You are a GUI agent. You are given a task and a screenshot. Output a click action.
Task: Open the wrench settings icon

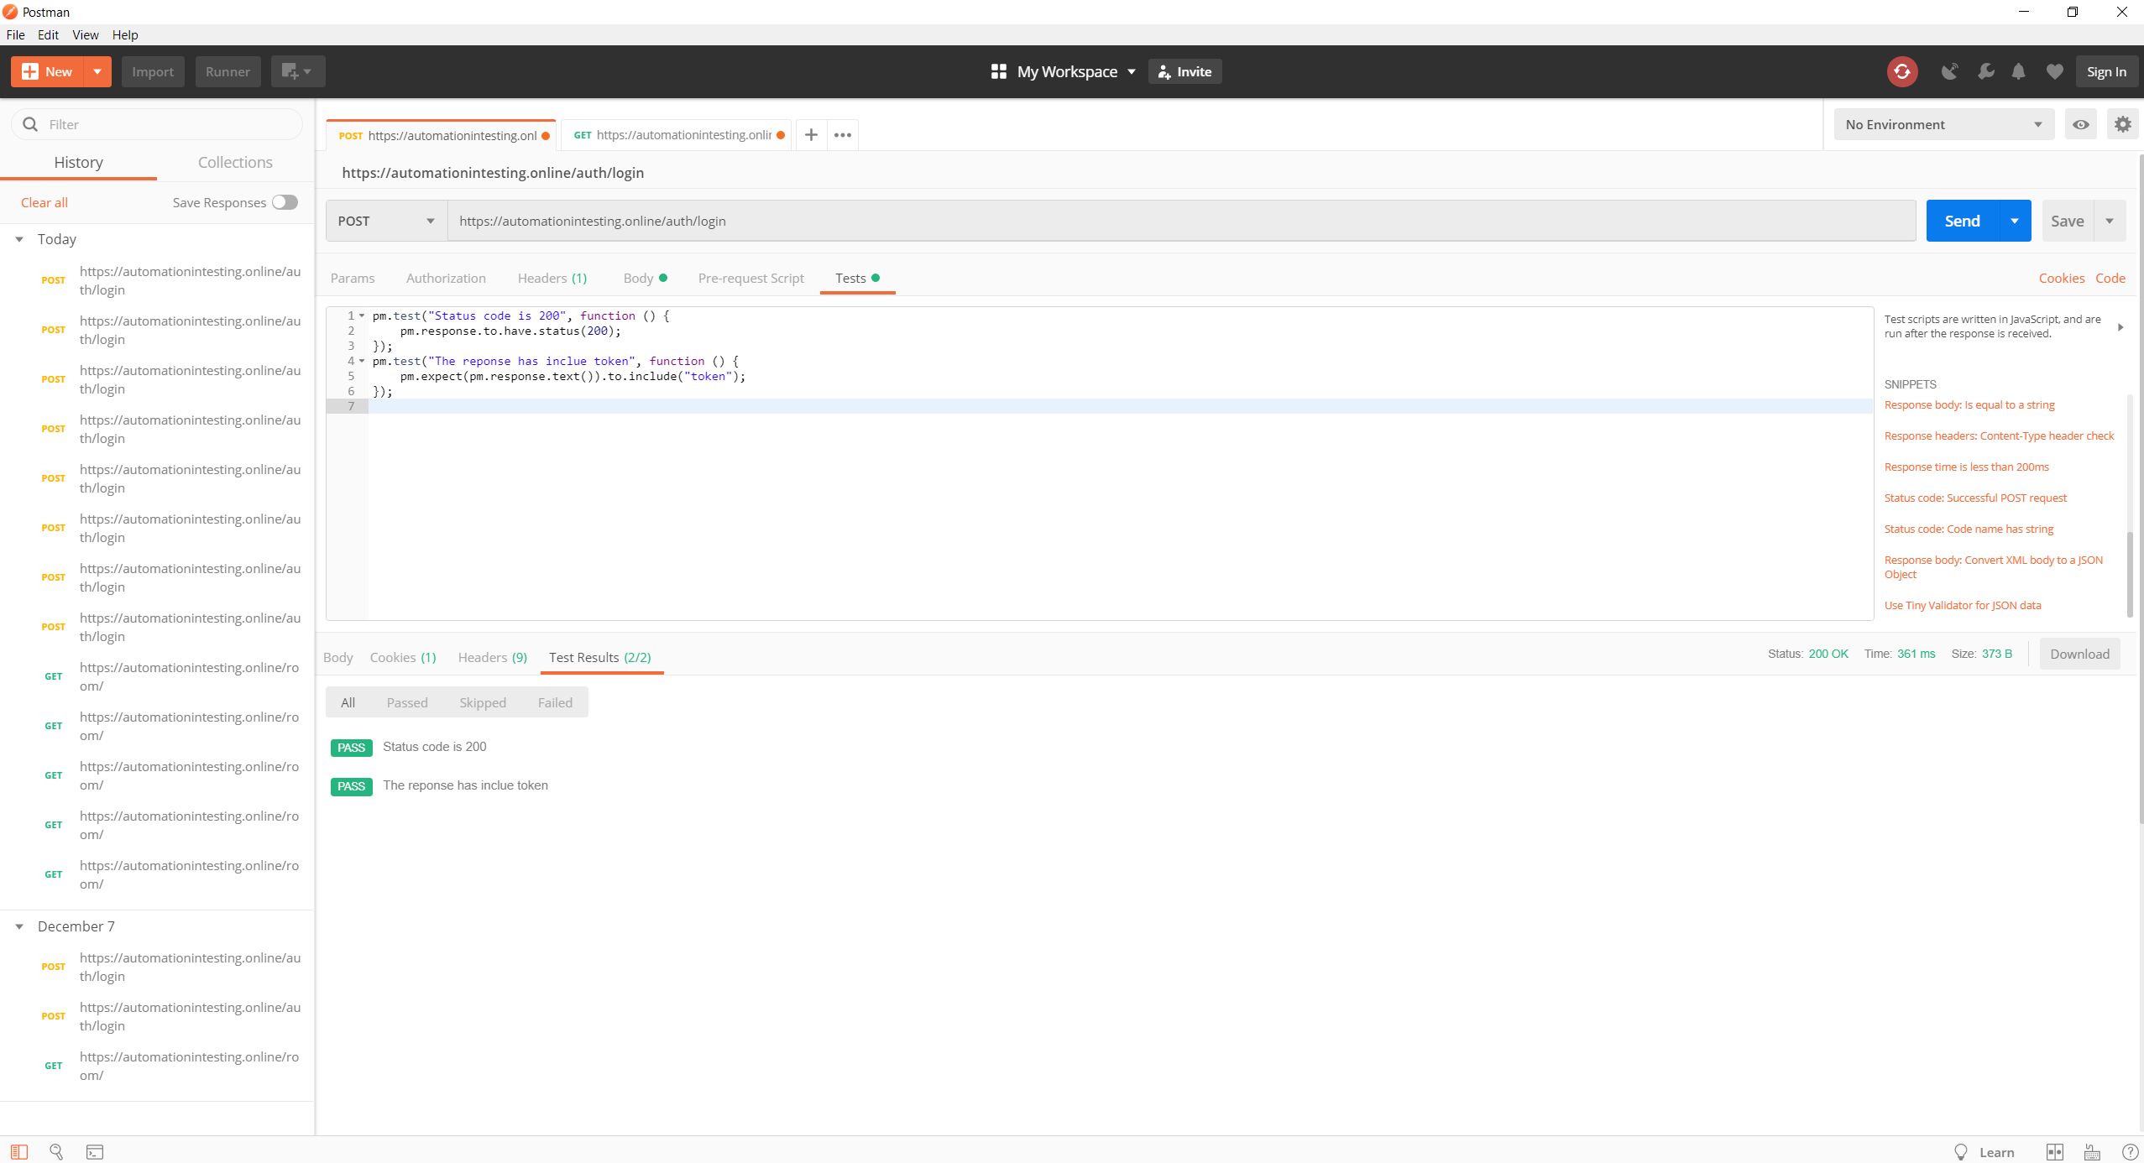1985,71
